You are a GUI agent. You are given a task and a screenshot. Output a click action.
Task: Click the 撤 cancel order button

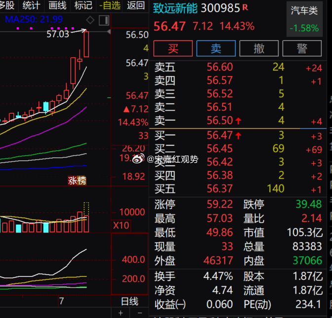[x=259, y=48]
